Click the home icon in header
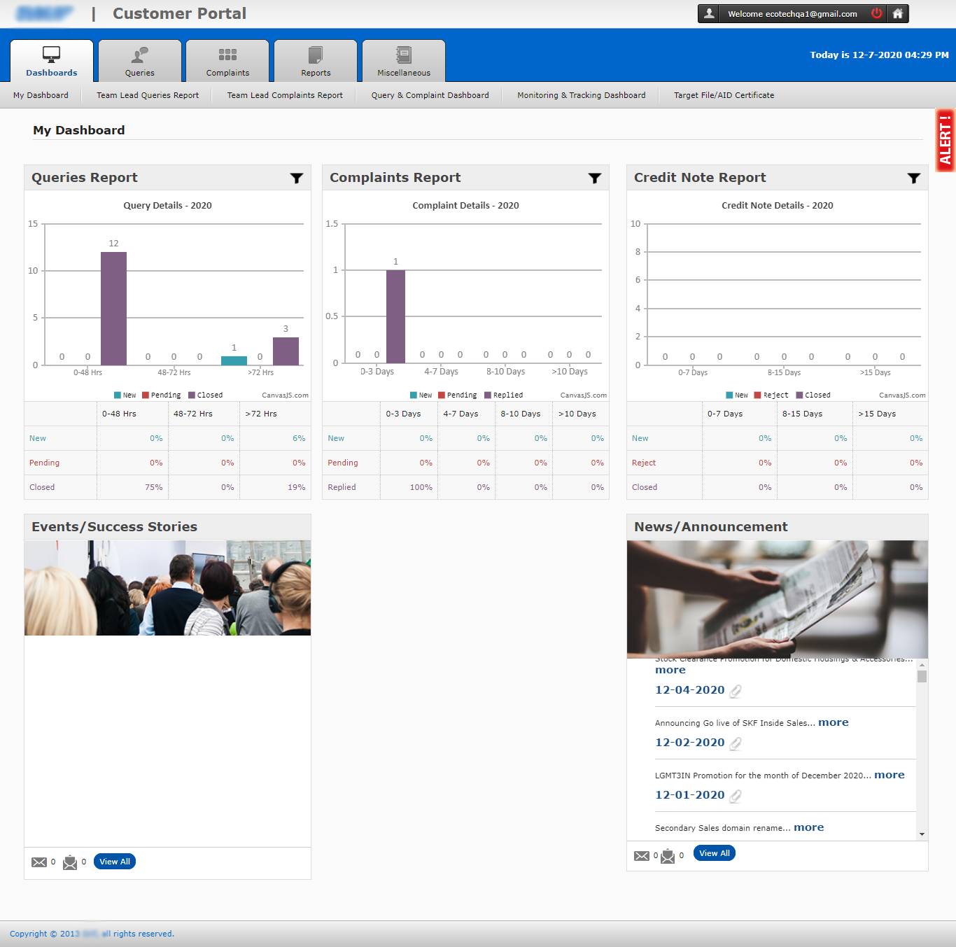 tap(897, 13)
